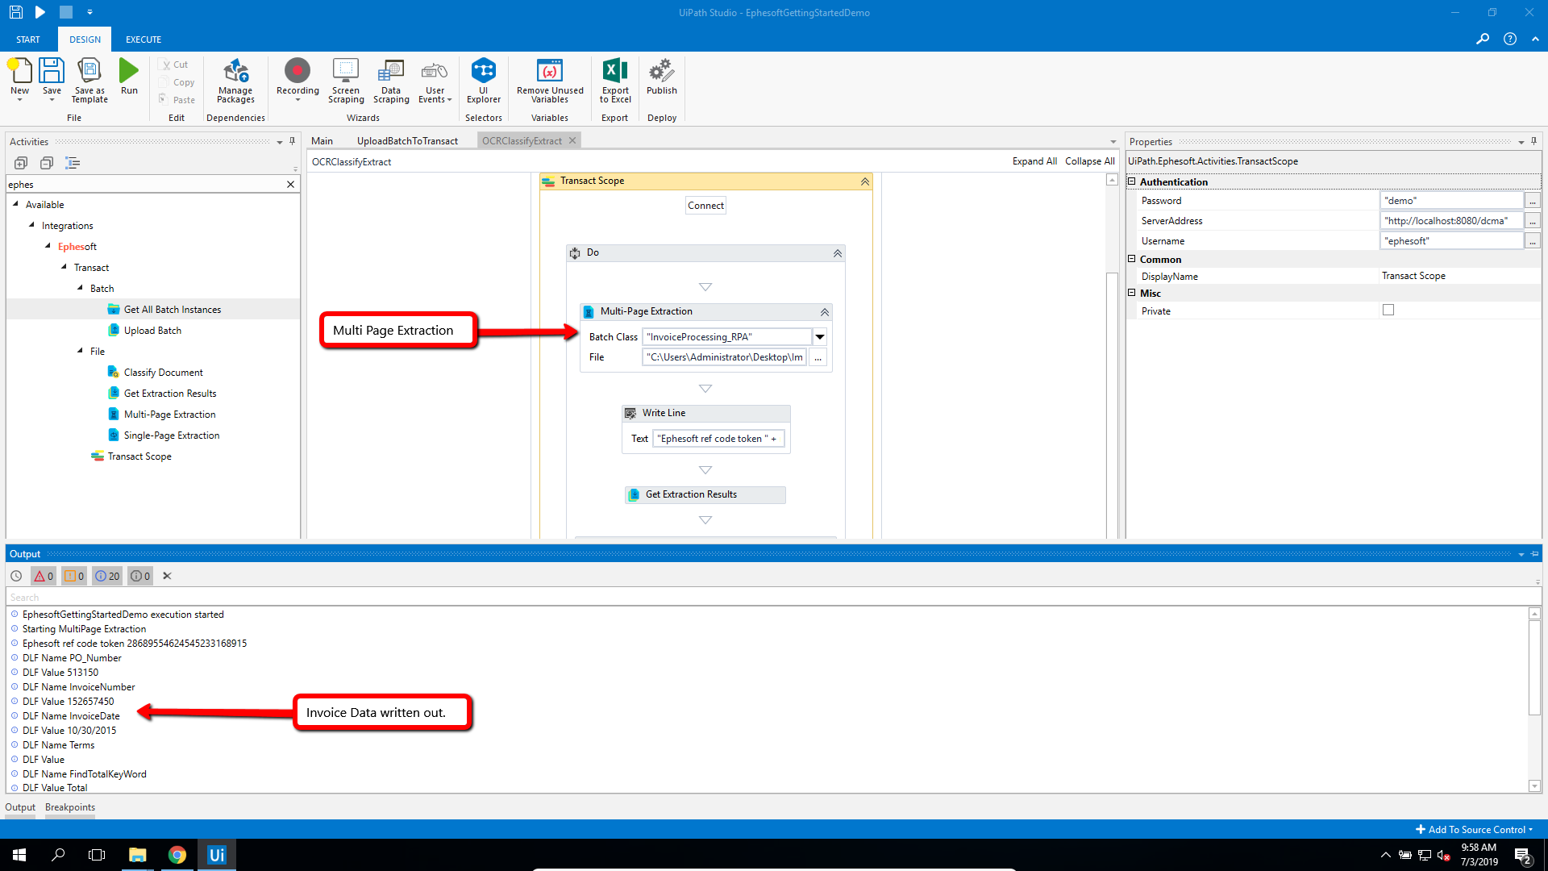
Task: Open Manage Packages
Action: [235, 80]
